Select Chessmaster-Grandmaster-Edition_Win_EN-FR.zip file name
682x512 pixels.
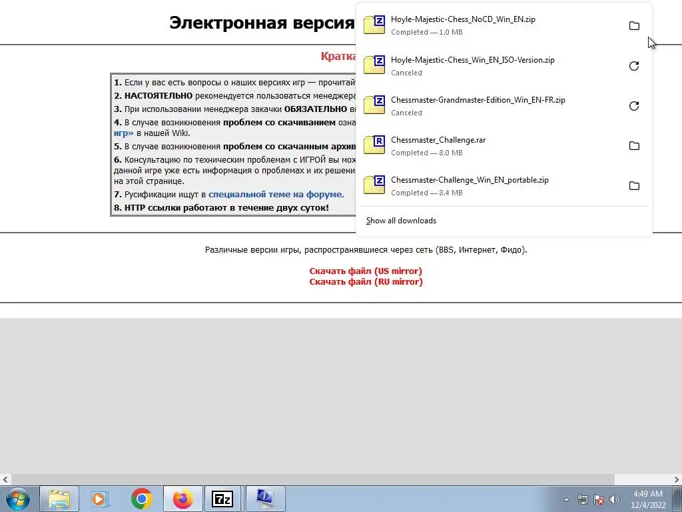click(x=478, y=100)
